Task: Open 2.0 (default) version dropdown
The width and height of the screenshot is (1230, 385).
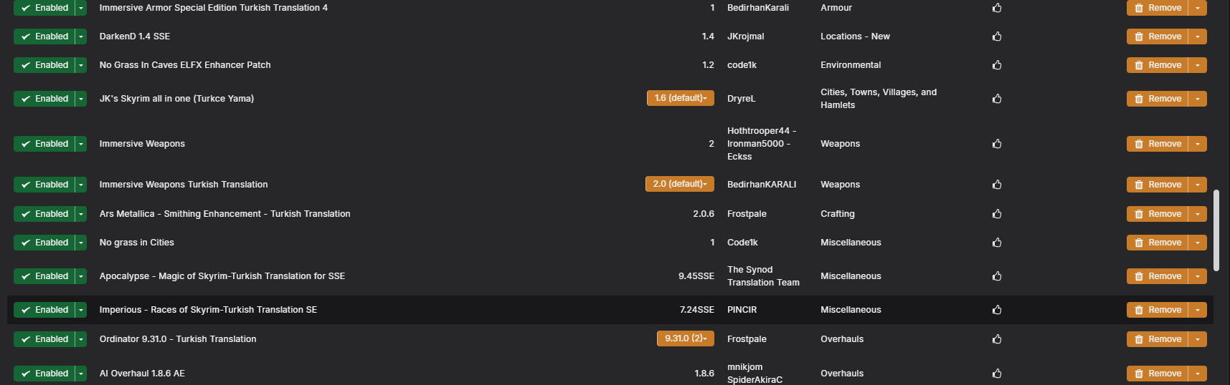Action: click(679, 184)
